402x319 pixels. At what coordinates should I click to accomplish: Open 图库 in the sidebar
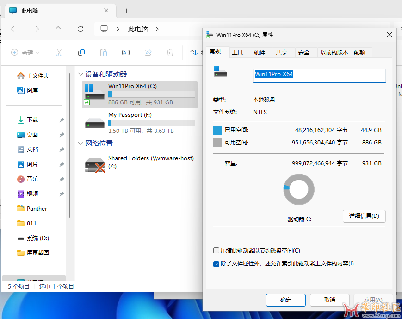click(27, 90)
